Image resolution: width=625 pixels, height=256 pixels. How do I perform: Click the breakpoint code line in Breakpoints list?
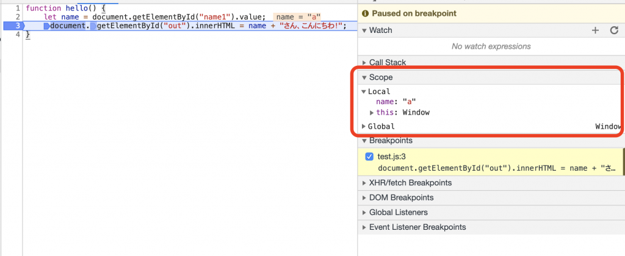point(497,168)
